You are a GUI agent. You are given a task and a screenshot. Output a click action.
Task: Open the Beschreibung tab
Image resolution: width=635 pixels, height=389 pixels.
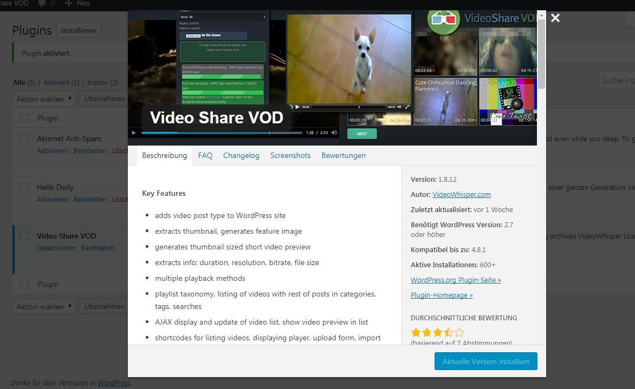click(164, 155)
